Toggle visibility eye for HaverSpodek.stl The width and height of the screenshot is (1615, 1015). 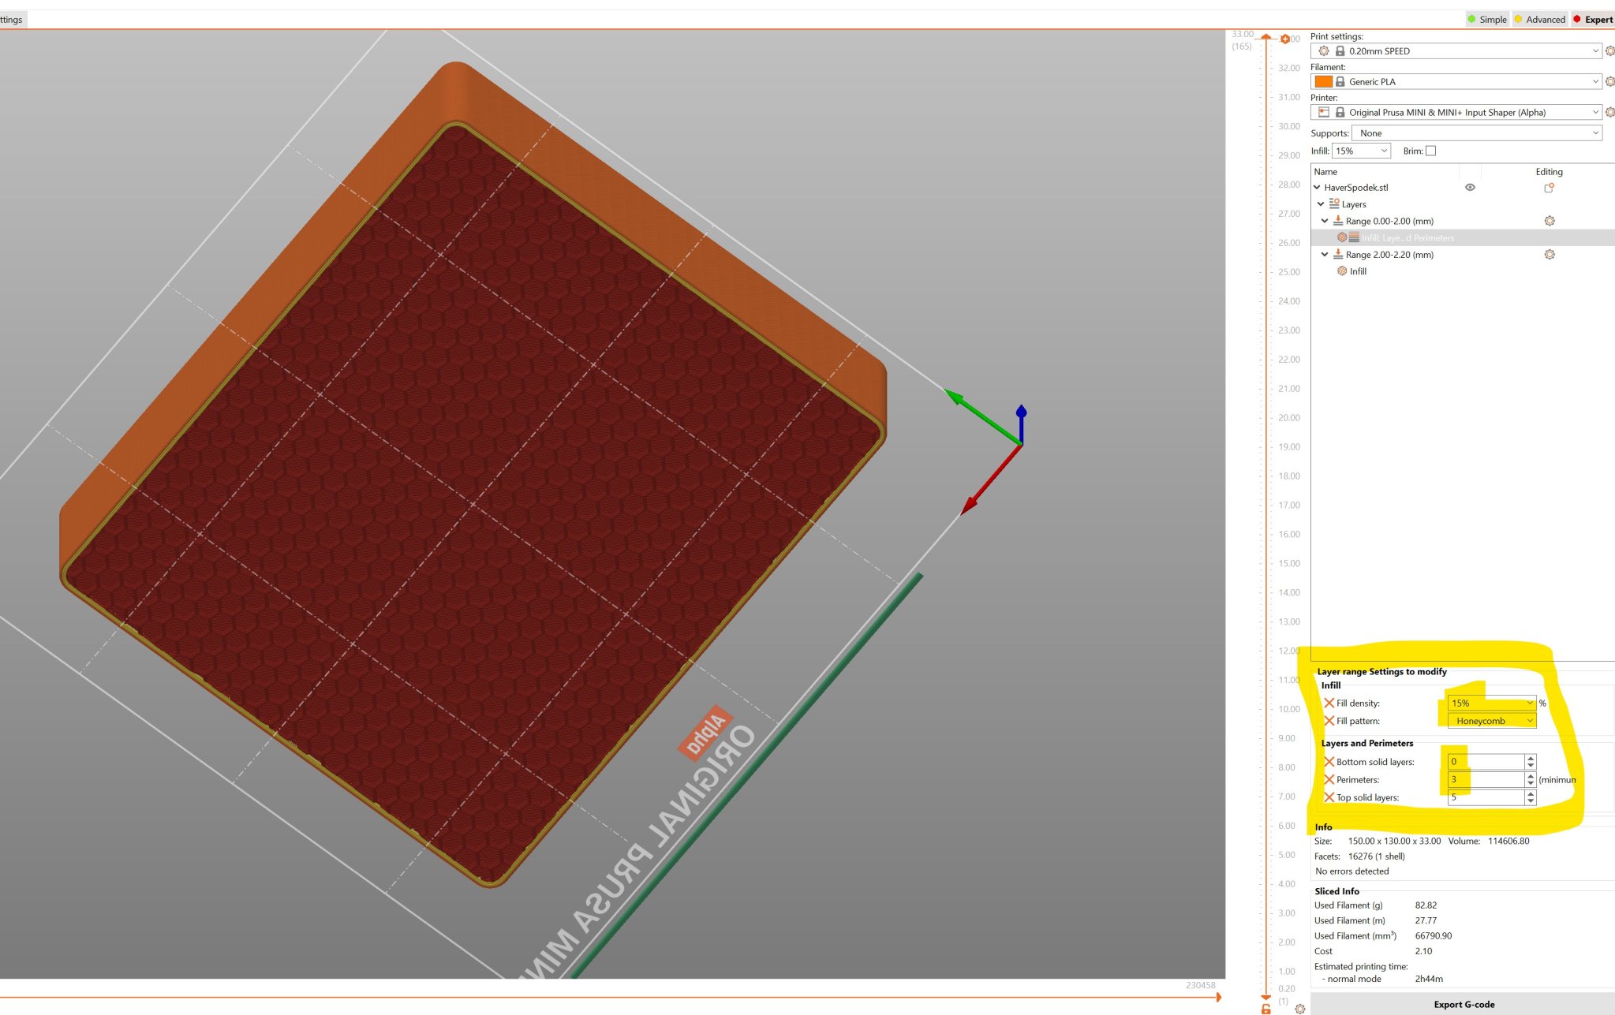(x=1470, y=188)
